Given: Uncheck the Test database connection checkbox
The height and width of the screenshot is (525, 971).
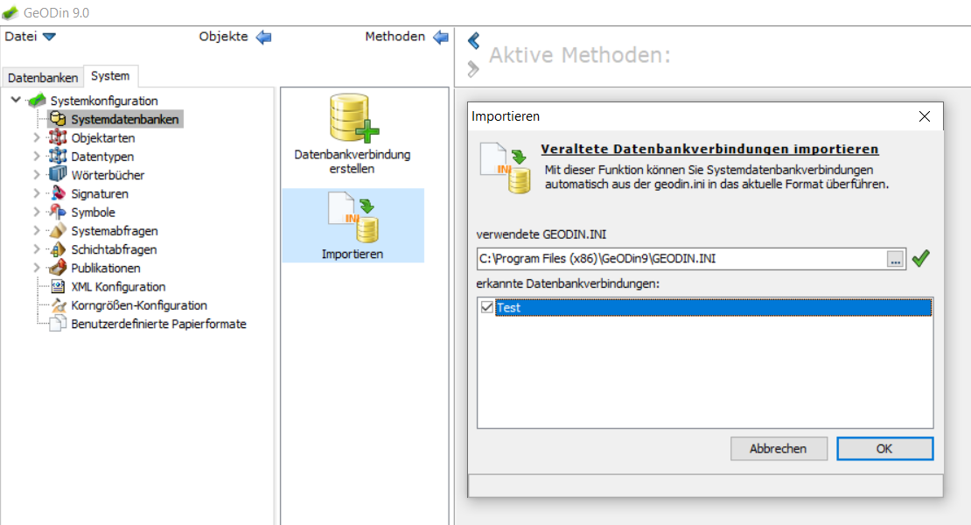Looking at the screenshot, I should click(487, 307).
